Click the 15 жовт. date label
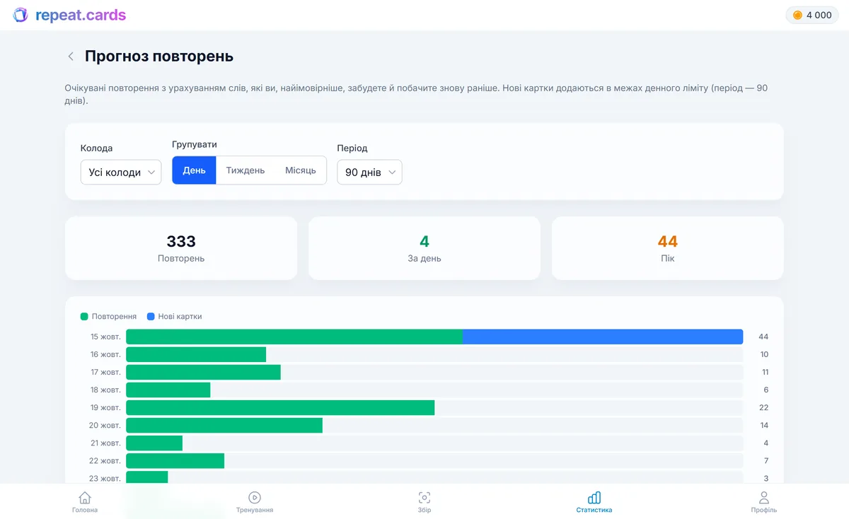849x519 pixels. coord(105,337)
